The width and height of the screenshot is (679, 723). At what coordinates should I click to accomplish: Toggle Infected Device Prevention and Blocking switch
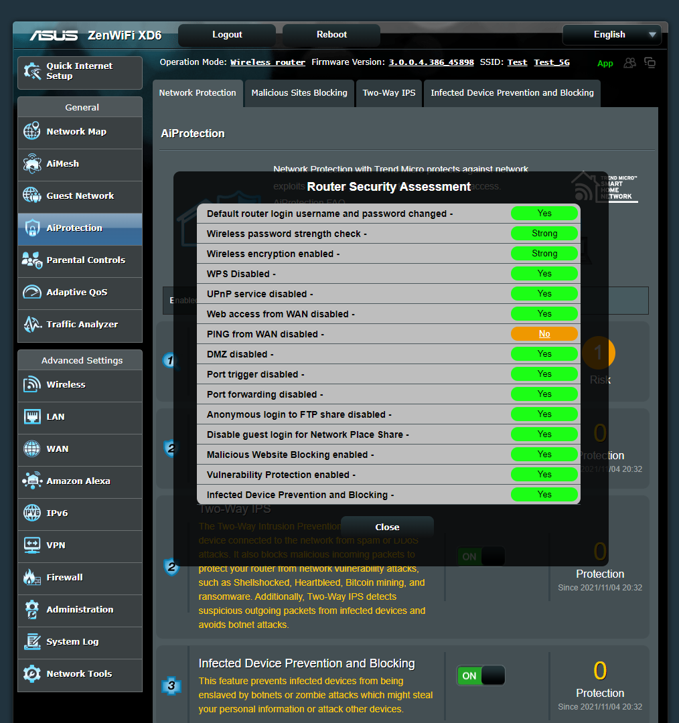[x=481, y=675]
